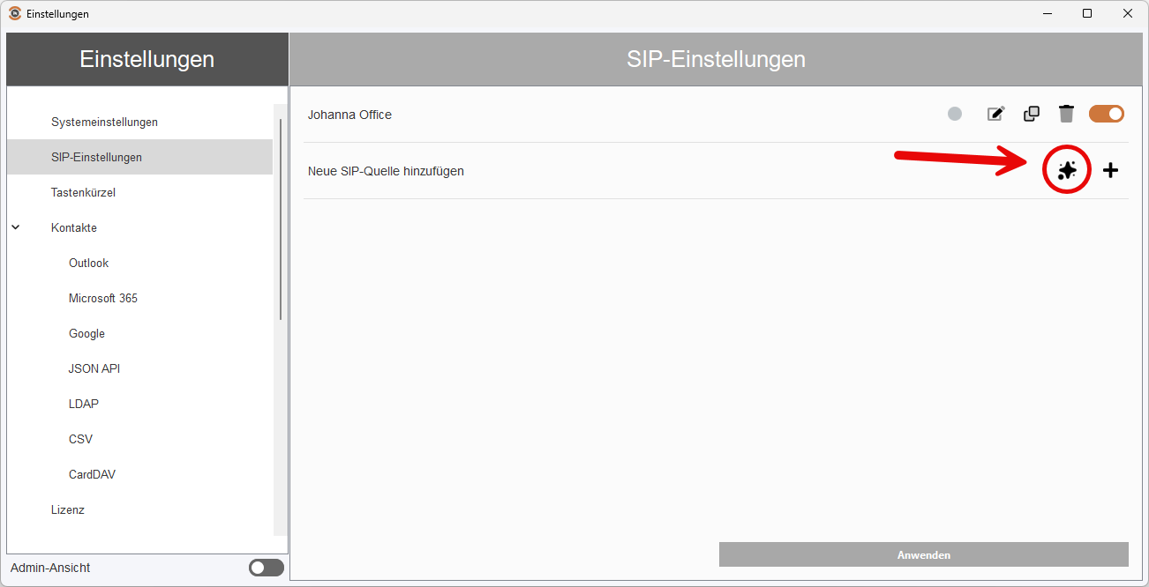Viewport: 1149px width, 587px height.
Task: Click the Johanna Office status indicator dot
Action: [955, 114]
